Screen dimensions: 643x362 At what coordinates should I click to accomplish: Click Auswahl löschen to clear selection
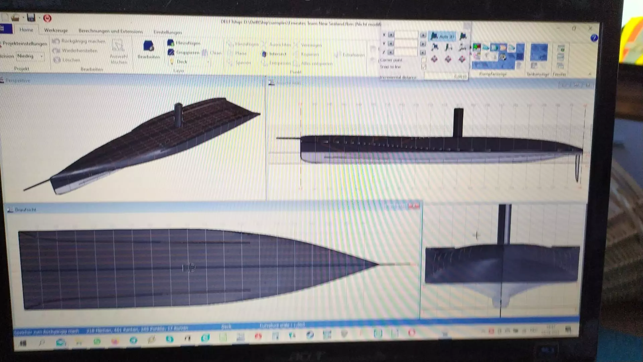pos(119,52)
